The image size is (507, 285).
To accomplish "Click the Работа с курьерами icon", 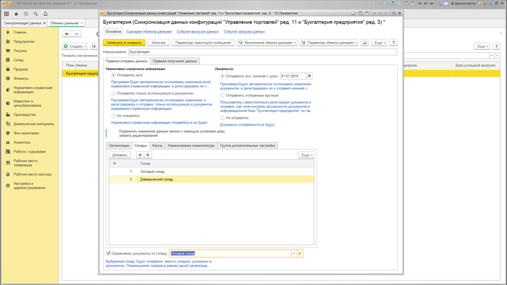I will click(x=8, y=151).
